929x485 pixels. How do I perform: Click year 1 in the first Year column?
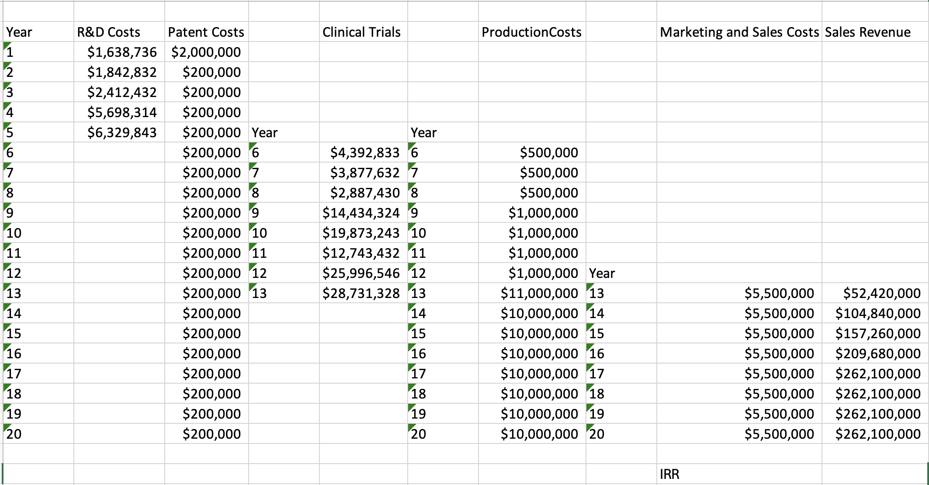coord(38,52)
